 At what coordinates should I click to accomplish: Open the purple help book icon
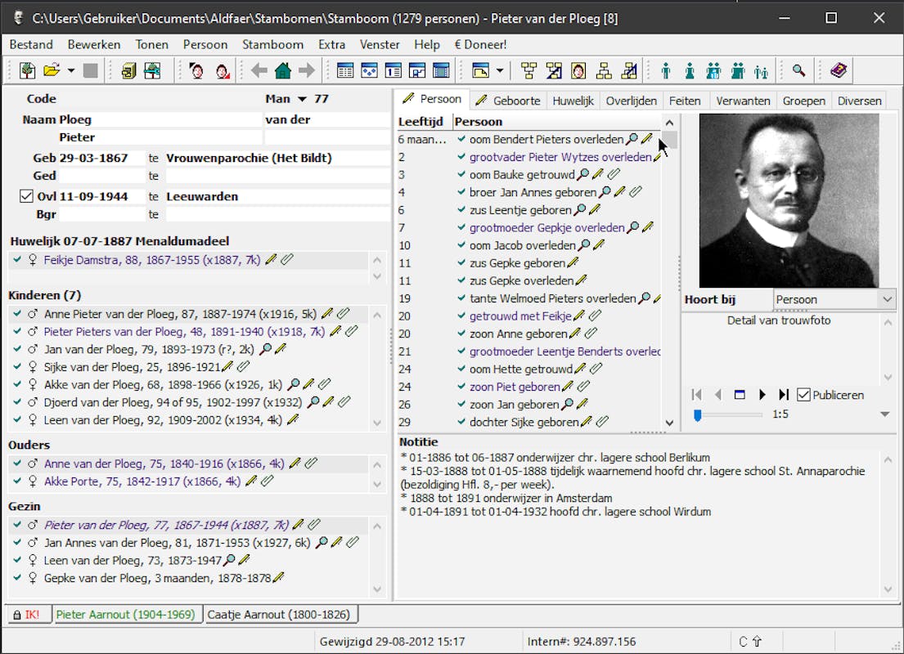pos(838,71)
